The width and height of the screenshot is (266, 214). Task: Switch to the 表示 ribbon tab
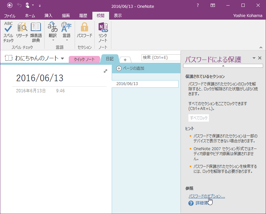[118, 16]
